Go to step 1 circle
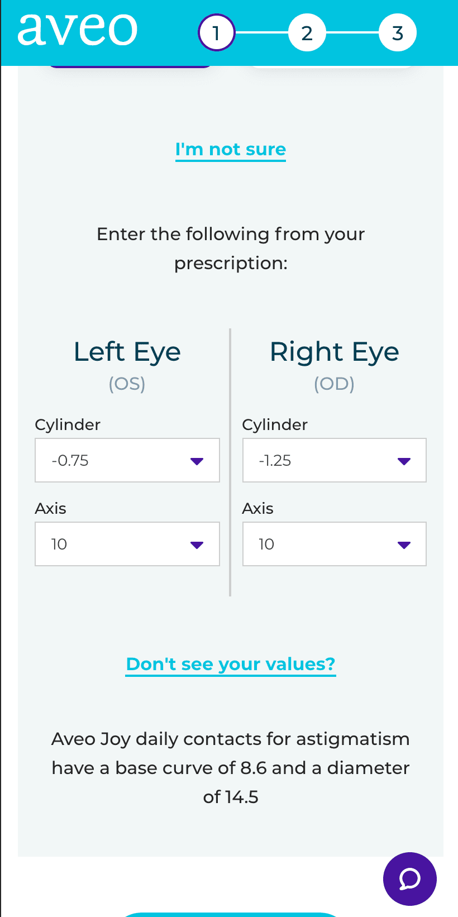 point(217,33)
